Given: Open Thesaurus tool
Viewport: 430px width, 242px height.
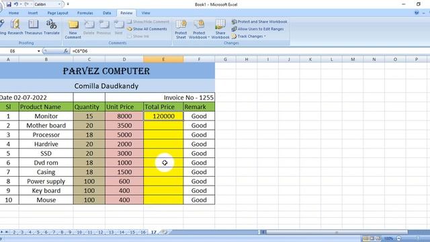Looking at the screenshot, I should click(x=33, y=27).
